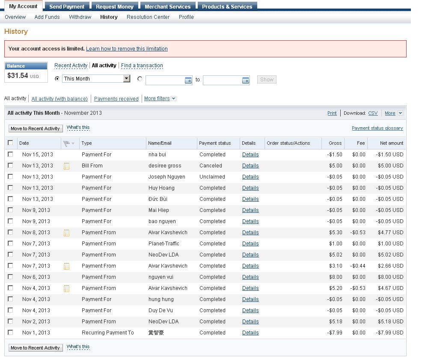Download activity as CSV
This screenshot has height=358, width=428.
373,113
